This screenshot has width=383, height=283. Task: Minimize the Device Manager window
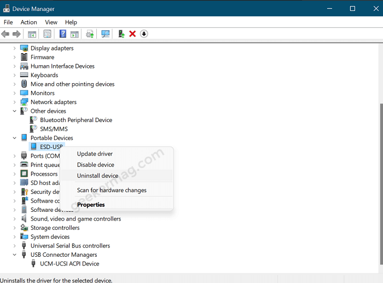(329, 9)
